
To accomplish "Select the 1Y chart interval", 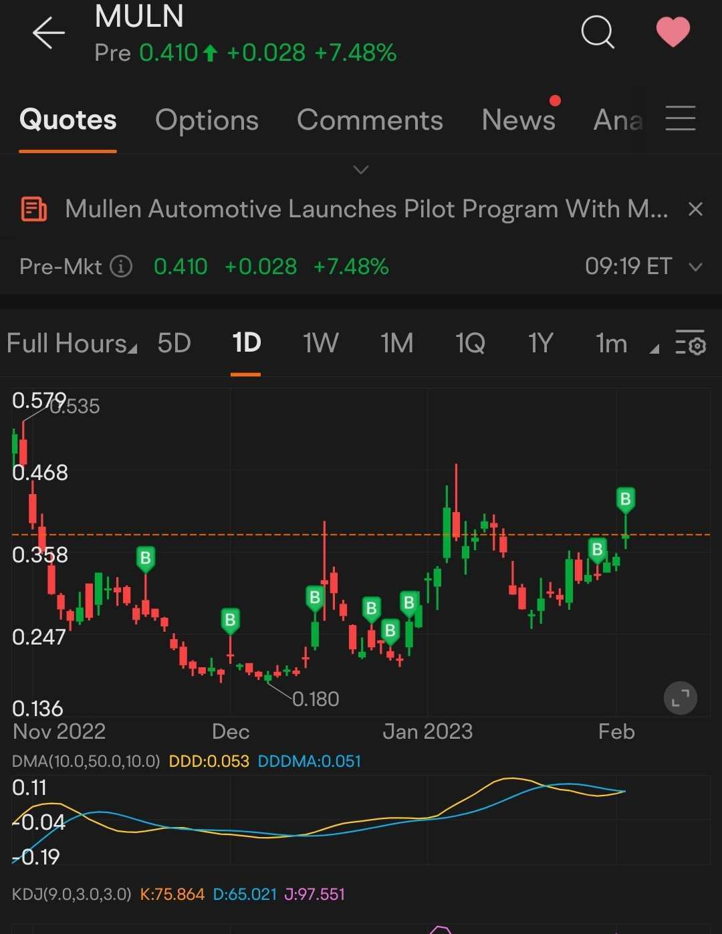I will click(540, 344).
